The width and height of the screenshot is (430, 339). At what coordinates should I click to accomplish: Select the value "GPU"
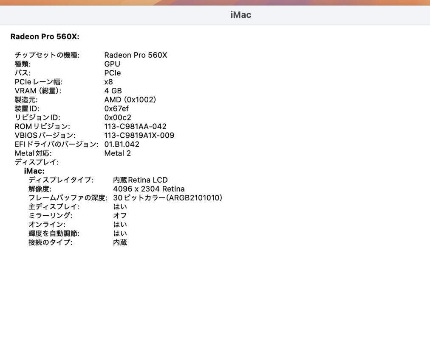click(x=112, y=64)
